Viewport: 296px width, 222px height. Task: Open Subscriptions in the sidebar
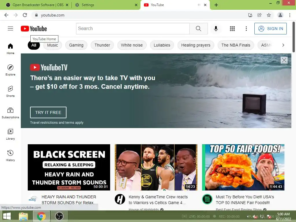tap(10, 113)
